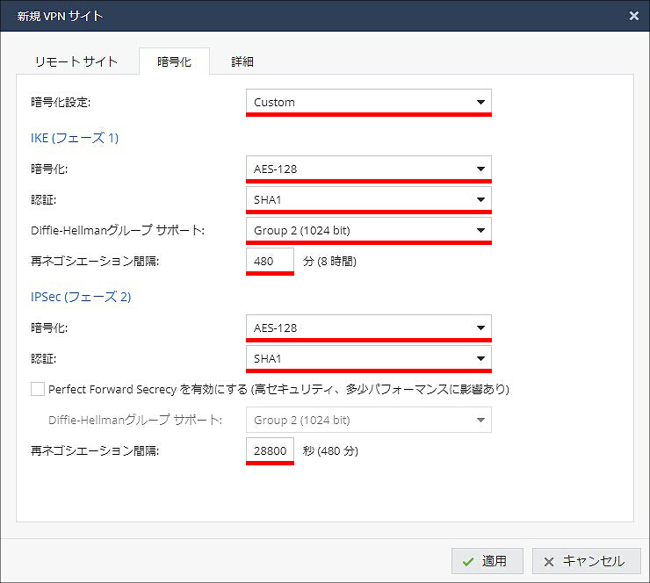Viewport: 650px width, 583px height.
Task: Open IPSec フェーズ 2 認証 SHA1 dropdown
Action: coord(369,358)
